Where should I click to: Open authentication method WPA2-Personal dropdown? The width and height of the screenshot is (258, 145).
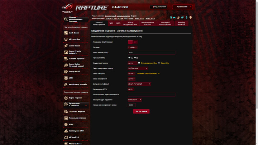click(x=139, y=84)
